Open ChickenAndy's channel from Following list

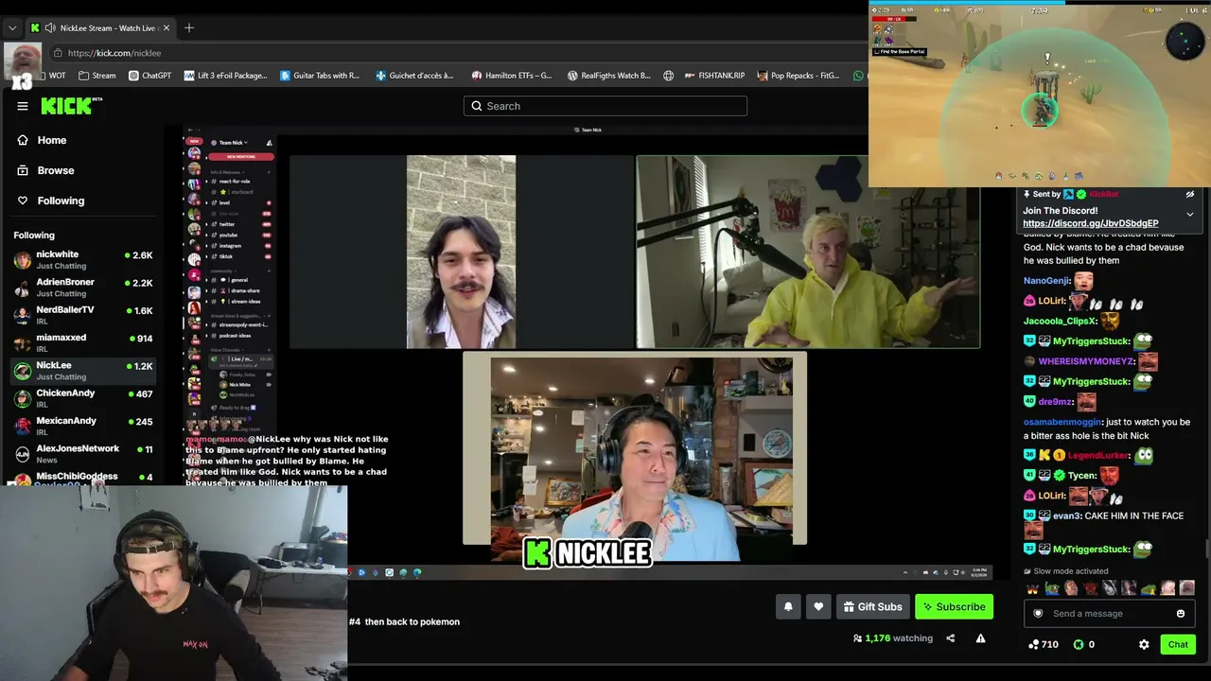pos(83,398)
